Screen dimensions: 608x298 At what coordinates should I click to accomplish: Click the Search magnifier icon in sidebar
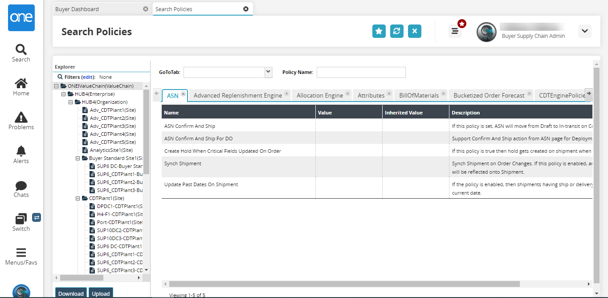[21, 49]
